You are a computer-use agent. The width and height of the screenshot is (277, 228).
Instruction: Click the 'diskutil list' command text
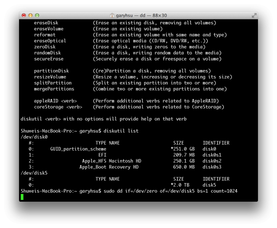[x=121, y=131]
